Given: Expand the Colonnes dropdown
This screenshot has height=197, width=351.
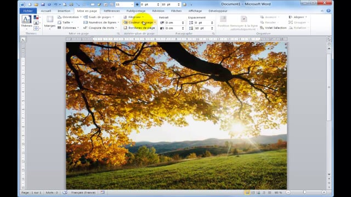Looking at the screenshot, I should [68, 28].
